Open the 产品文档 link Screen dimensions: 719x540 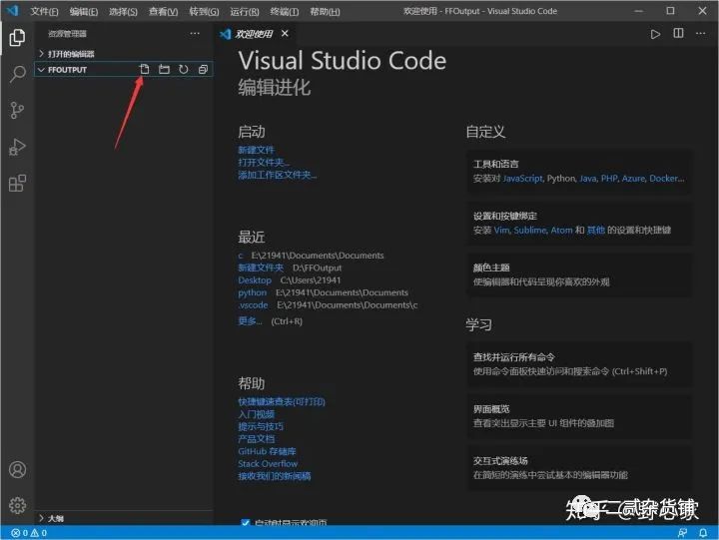point(256,439)
